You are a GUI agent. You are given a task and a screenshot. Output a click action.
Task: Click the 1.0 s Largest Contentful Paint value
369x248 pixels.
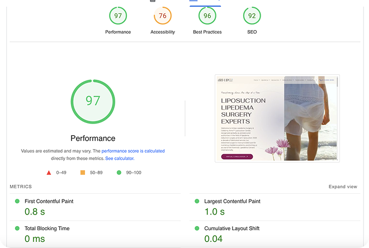coord(214,212)
